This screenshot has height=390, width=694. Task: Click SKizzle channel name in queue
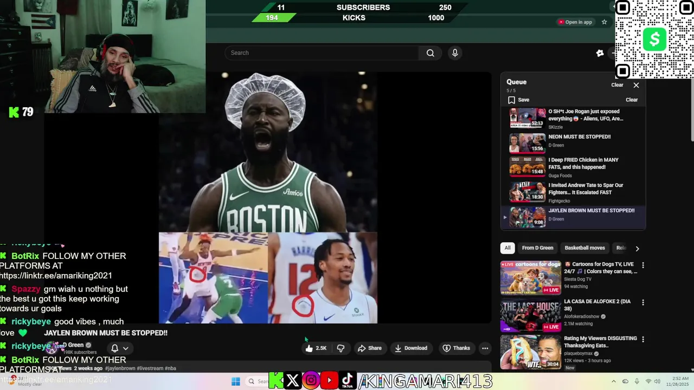[x=556, y=127]
